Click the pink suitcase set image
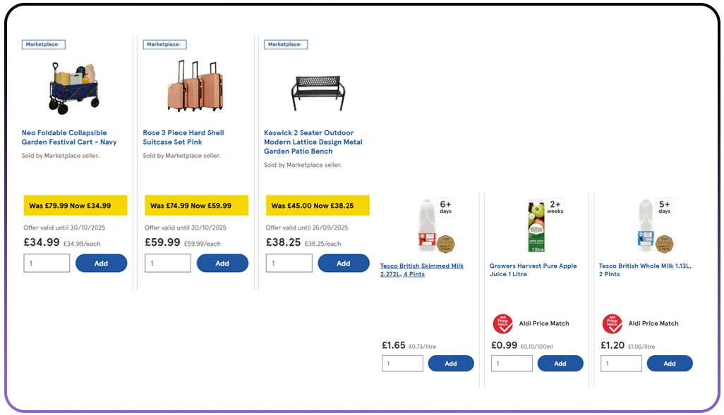 [194, 86]
